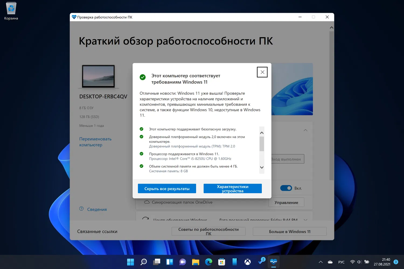Click the Intel Core i5-8250U processor line

click(190, 159)
